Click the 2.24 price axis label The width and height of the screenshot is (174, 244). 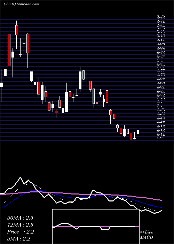[x=161, y=122]
